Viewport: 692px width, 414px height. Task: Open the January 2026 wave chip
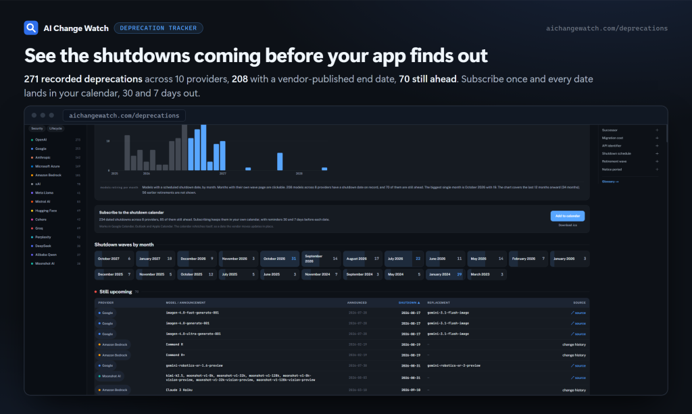point(570,259)
